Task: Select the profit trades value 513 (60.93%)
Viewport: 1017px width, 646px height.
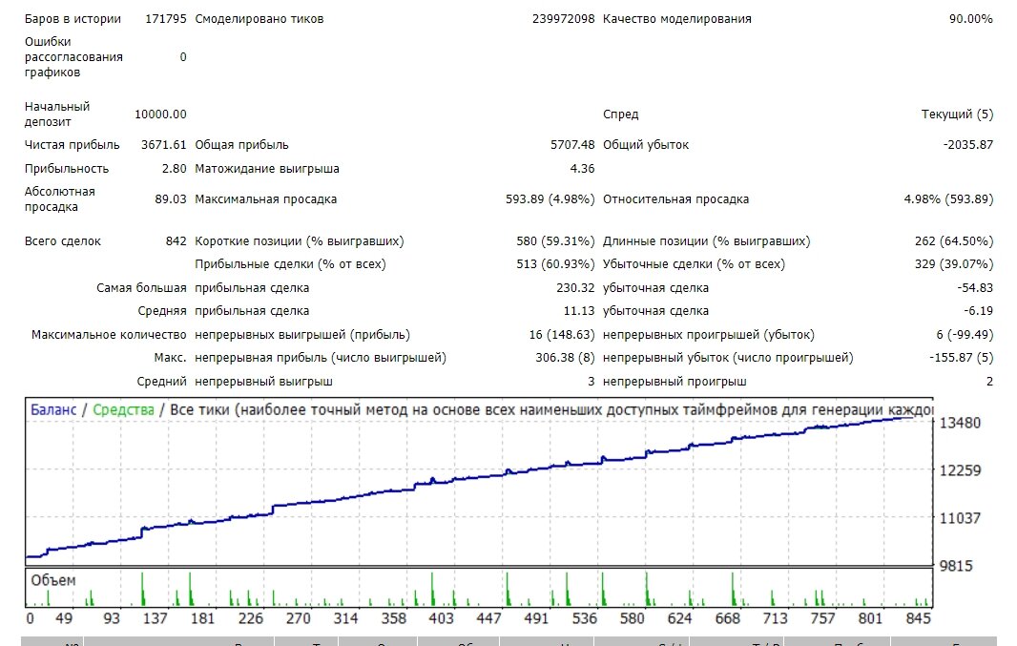Action: pyautogui.click(x=555, y=264)
